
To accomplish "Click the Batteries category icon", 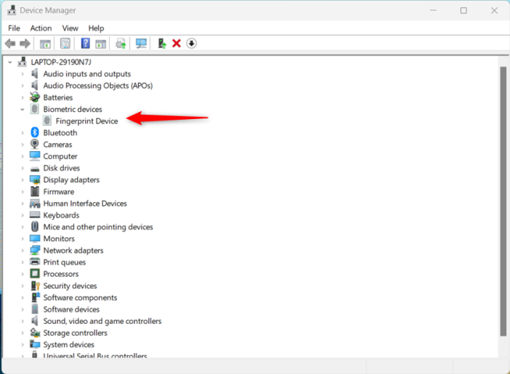I will (x=35, y=97).
